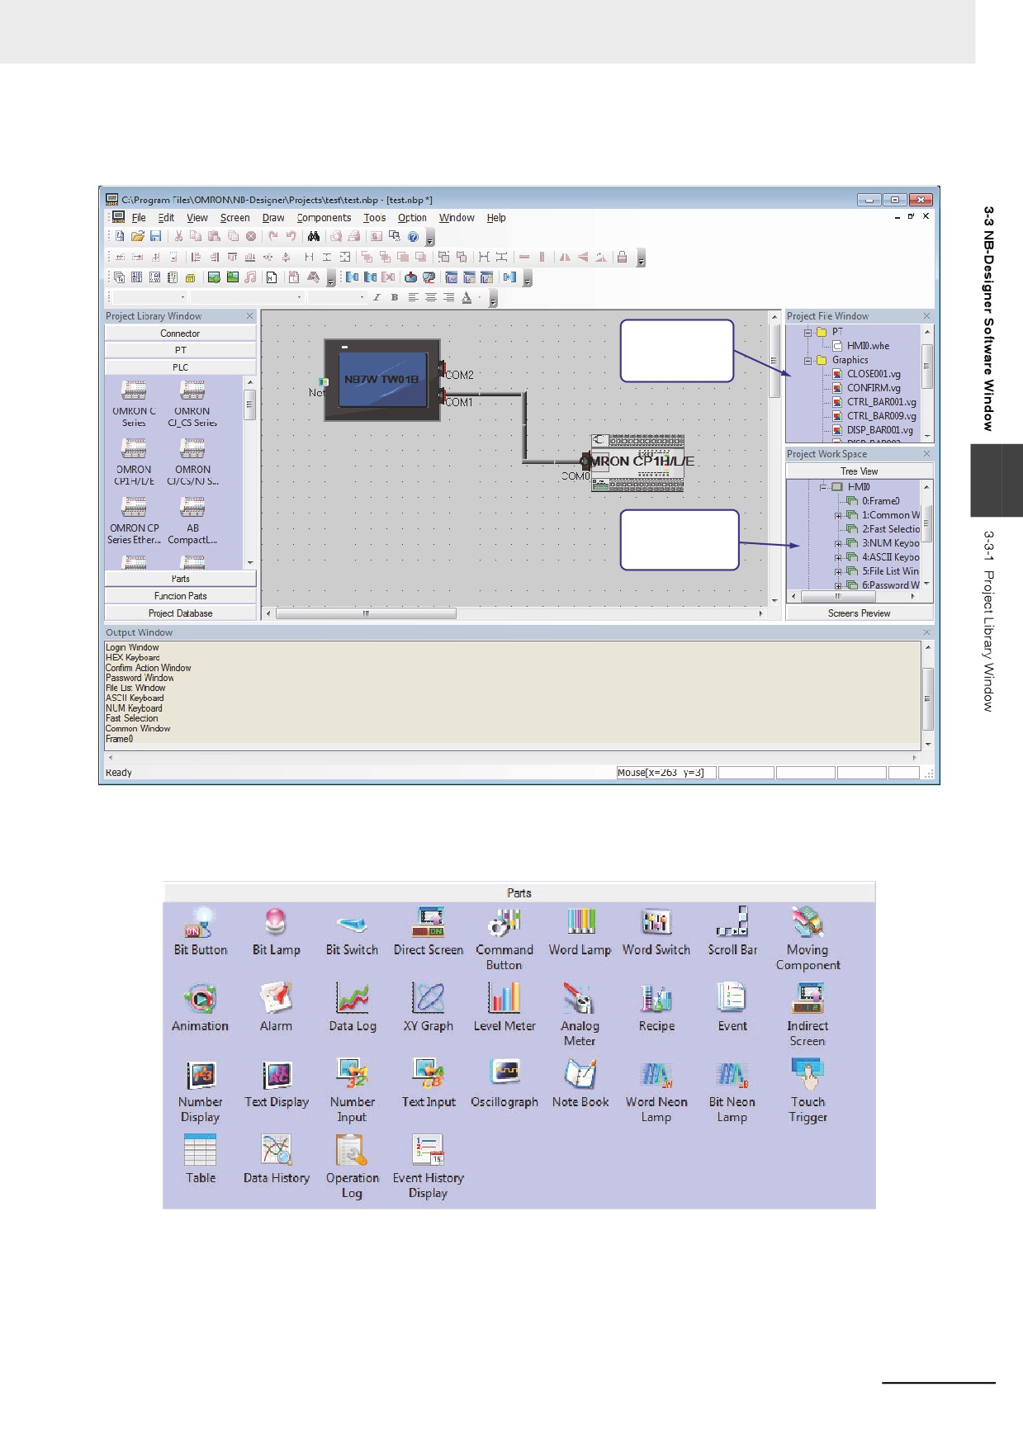Click the Open project folder icon
The image size is (1023, 1448).
click(137, 236)
